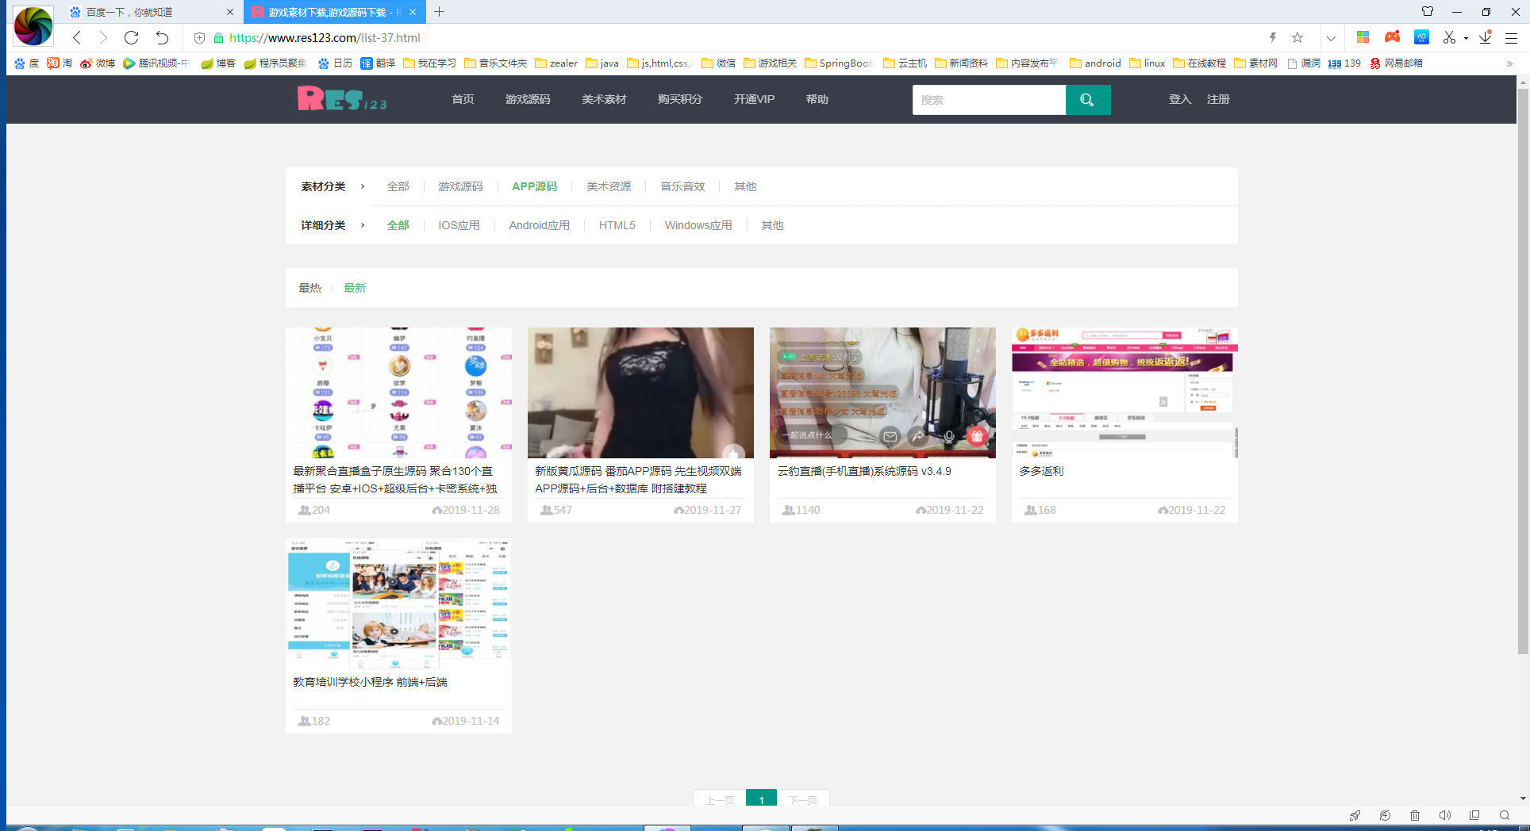This screenshot has width=1530, height=831.
Task: Filter by Android应用 category
Action: [x=539, y=225]
